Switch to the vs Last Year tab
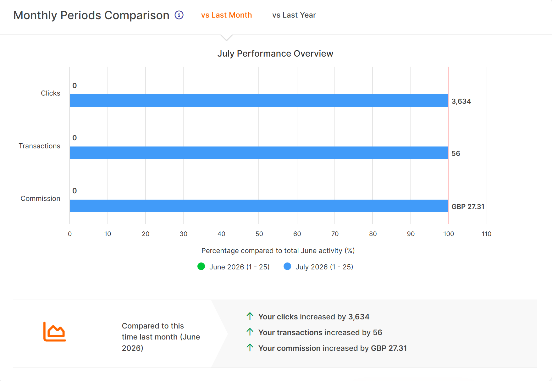This screenshot has height=381, width=552. coord(294,15)
